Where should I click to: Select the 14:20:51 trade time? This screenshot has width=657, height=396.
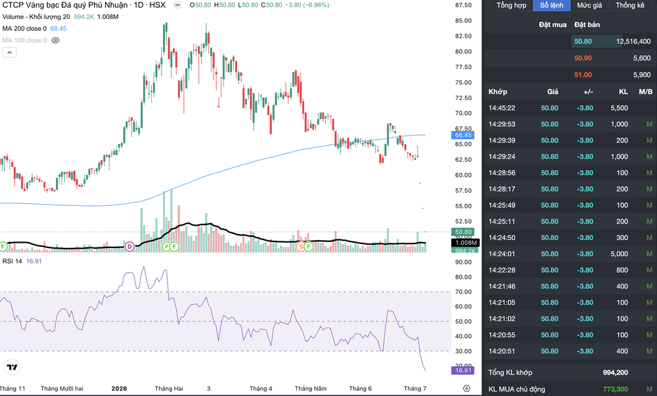coord(502,351)
